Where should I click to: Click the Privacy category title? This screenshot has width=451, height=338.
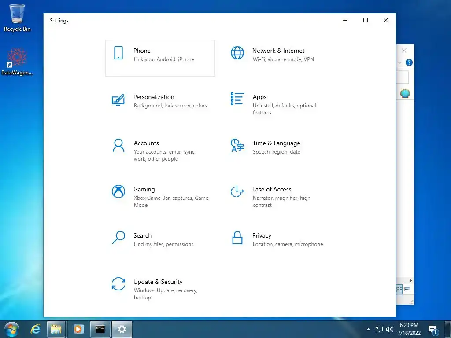pos(262,236)
